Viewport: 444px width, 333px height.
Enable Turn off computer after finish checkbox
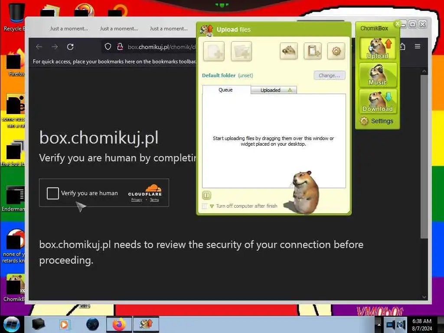pyautogui.click(x=205, y=206)
